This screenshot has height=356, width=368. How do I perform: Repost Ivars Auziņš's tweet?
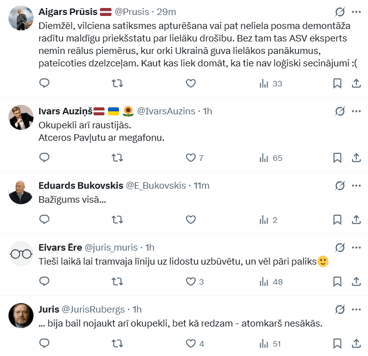(117, 158)
